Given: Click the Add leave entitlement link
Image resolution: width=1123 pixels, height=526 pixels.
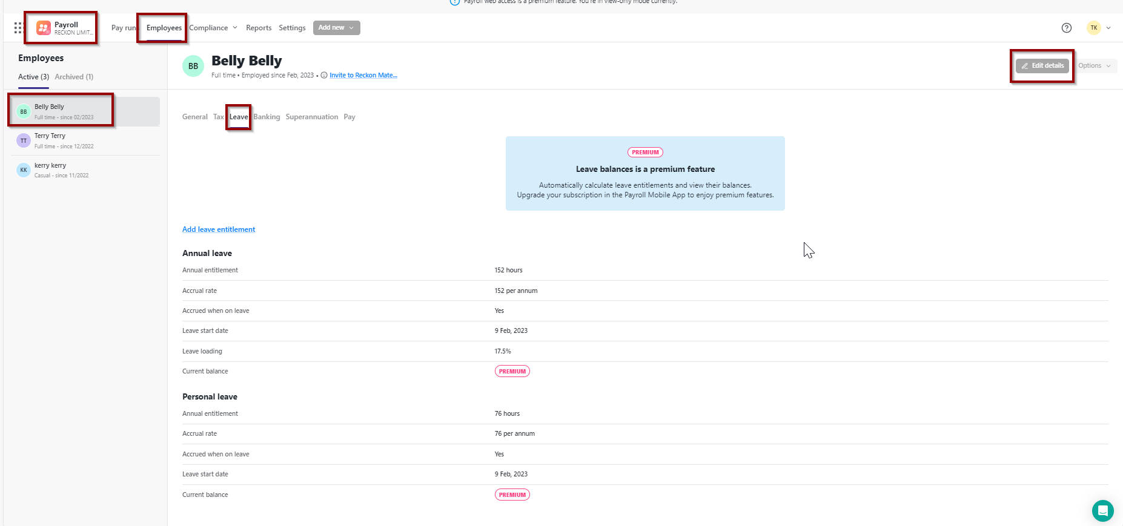Looking at the screenshot, I should click(219, 229).
